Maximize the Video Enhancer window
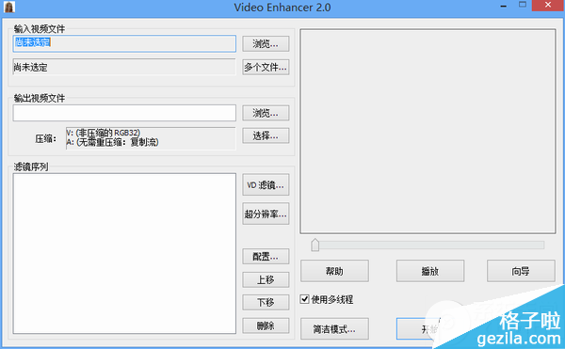The image size is (565, 349). 523,6
